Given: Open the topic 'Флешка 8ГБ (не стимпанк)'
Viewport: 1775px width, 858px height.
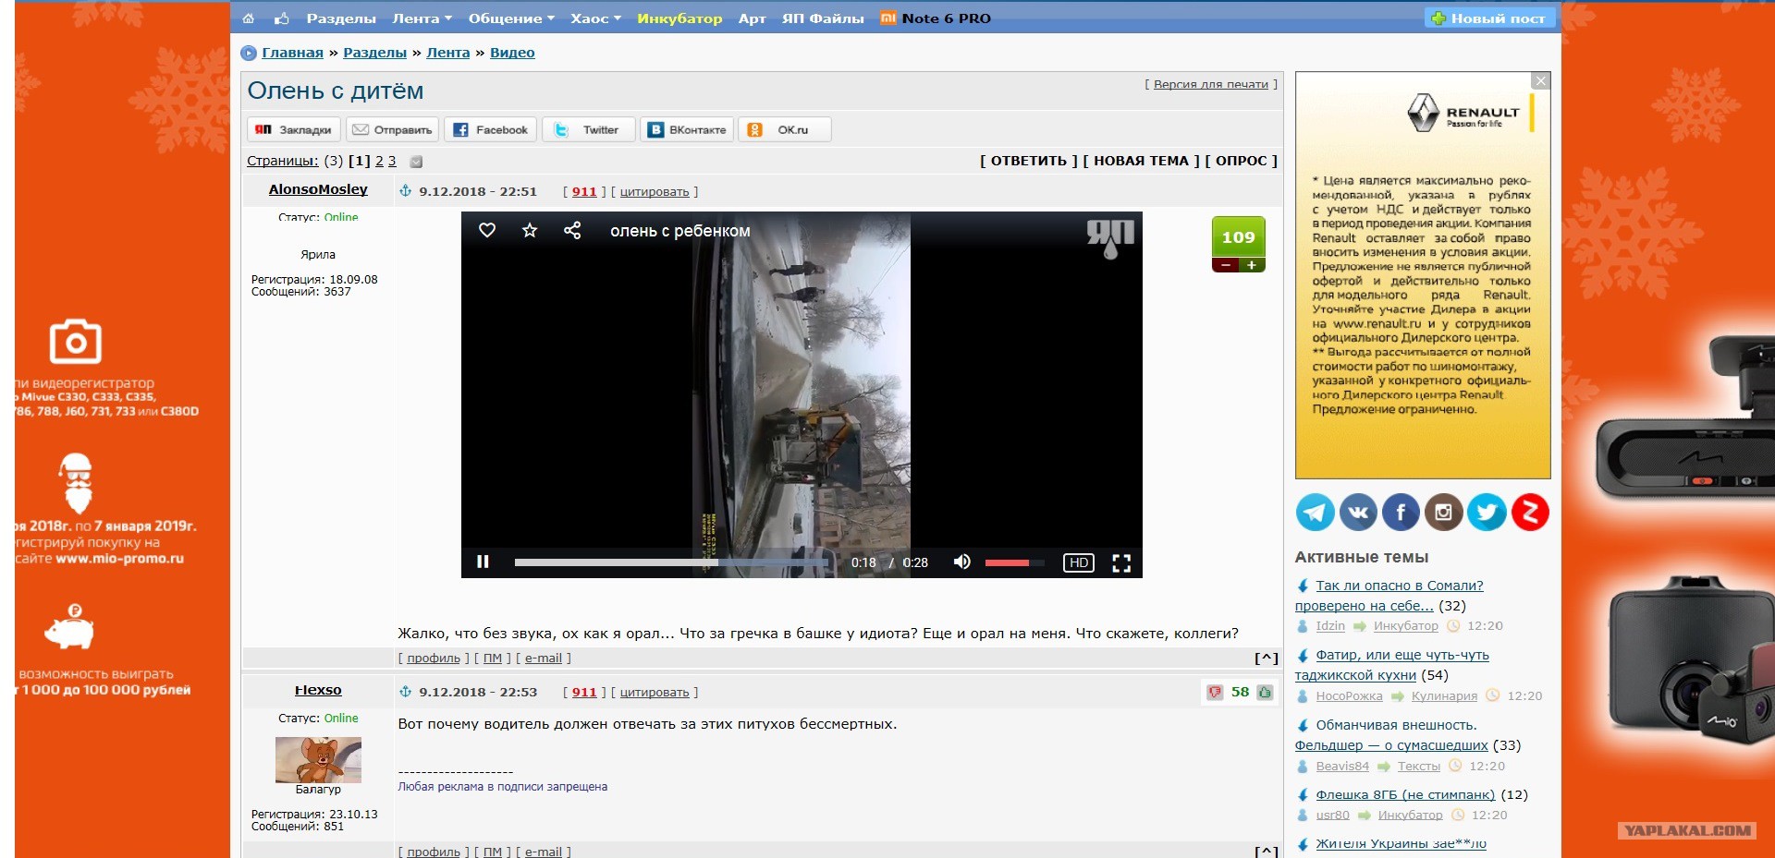Looking at the screenshot, I should click(1405, 794).
